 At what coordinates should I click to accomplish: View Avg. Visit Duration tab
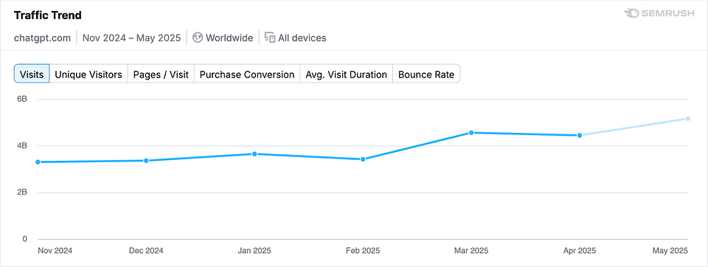pos(347,74)
